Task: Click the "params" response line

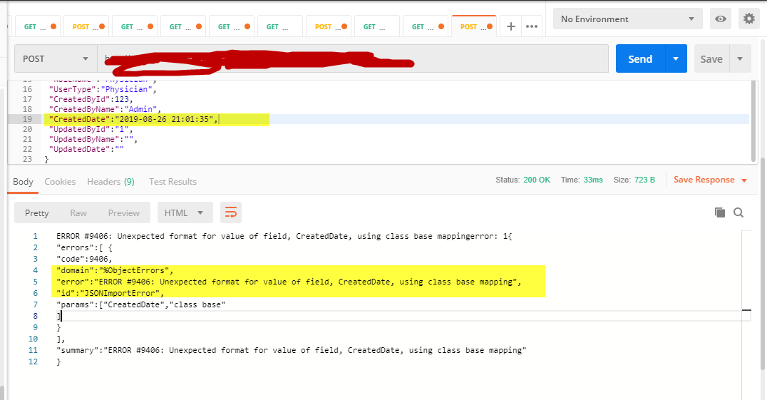Action: click(141, 304)
